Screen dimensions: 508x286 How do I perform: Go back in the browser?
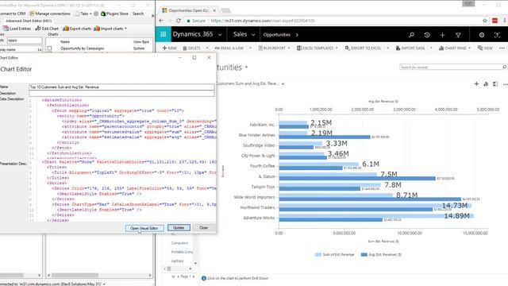(x=161, y=21)
